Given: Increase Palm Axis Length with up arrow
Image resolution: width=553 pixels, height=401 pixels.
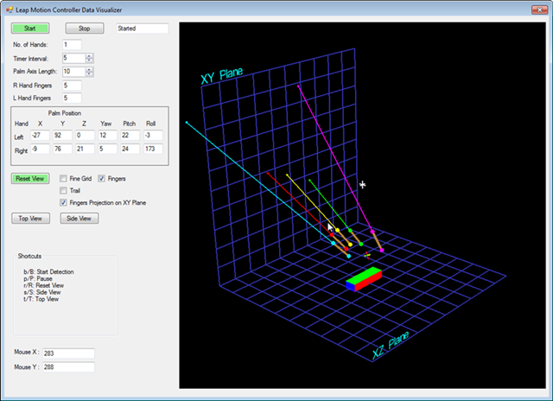Looking at the screenshot, I should (89, 69).
